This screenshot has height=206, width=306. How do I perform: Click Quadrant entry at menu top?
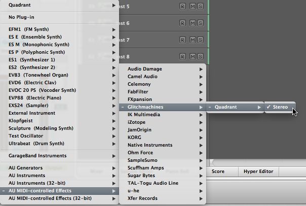click(x=59, y=5)
